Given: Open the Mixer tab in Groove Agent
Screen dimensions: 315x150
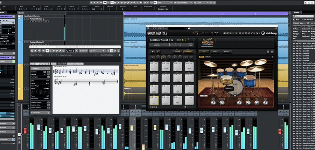Looking at the screenshot, I should pyautogui.click(x=215, y=52).
